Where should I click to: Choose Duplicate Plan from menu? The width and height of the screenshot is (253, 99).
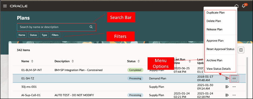tap(216, 13)
